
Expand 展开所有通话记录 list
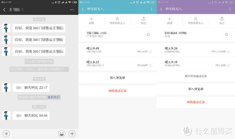tap(196, 76)
